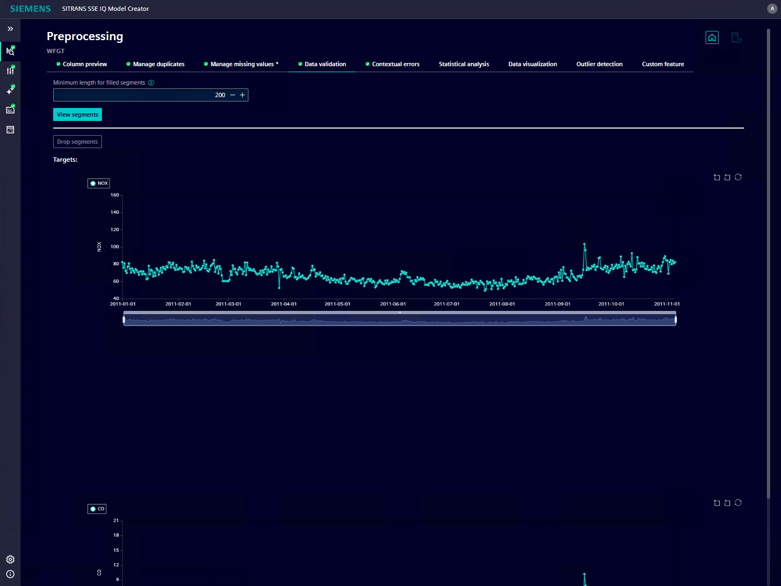
Task: Click the Drop segments button
Action: (78, 142)
